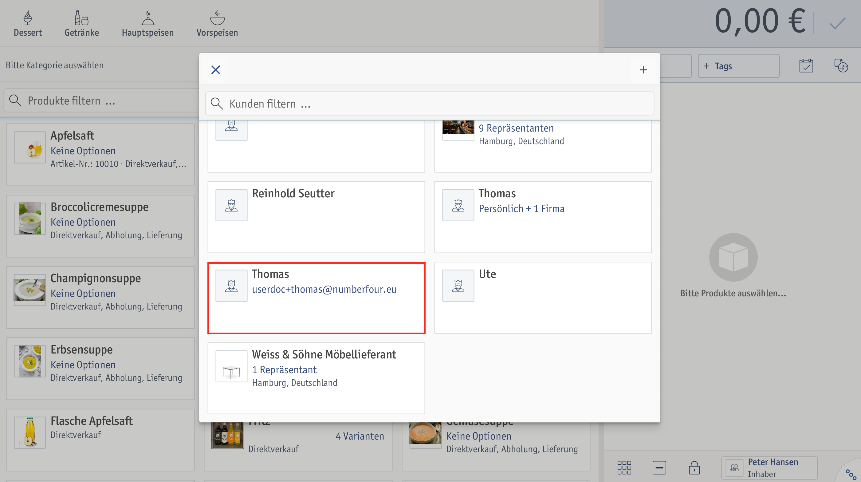The image size is (861, 482).
Task: Click the settings gears icon in corner
Action: pos(851,474)
